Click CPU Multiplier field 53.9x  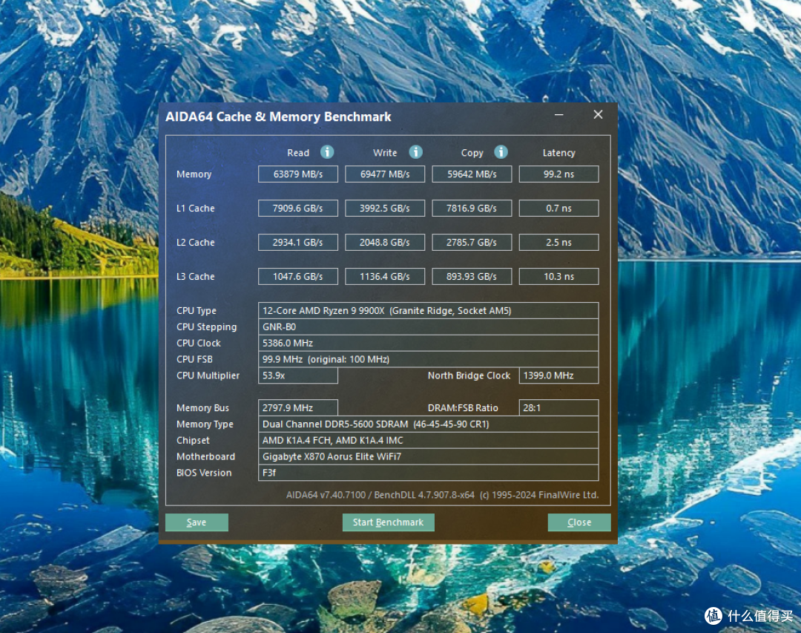pos(298,375)
